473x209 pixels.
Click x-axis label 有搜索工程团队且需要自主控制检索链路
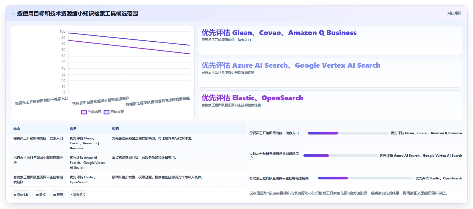click(158, 102)
